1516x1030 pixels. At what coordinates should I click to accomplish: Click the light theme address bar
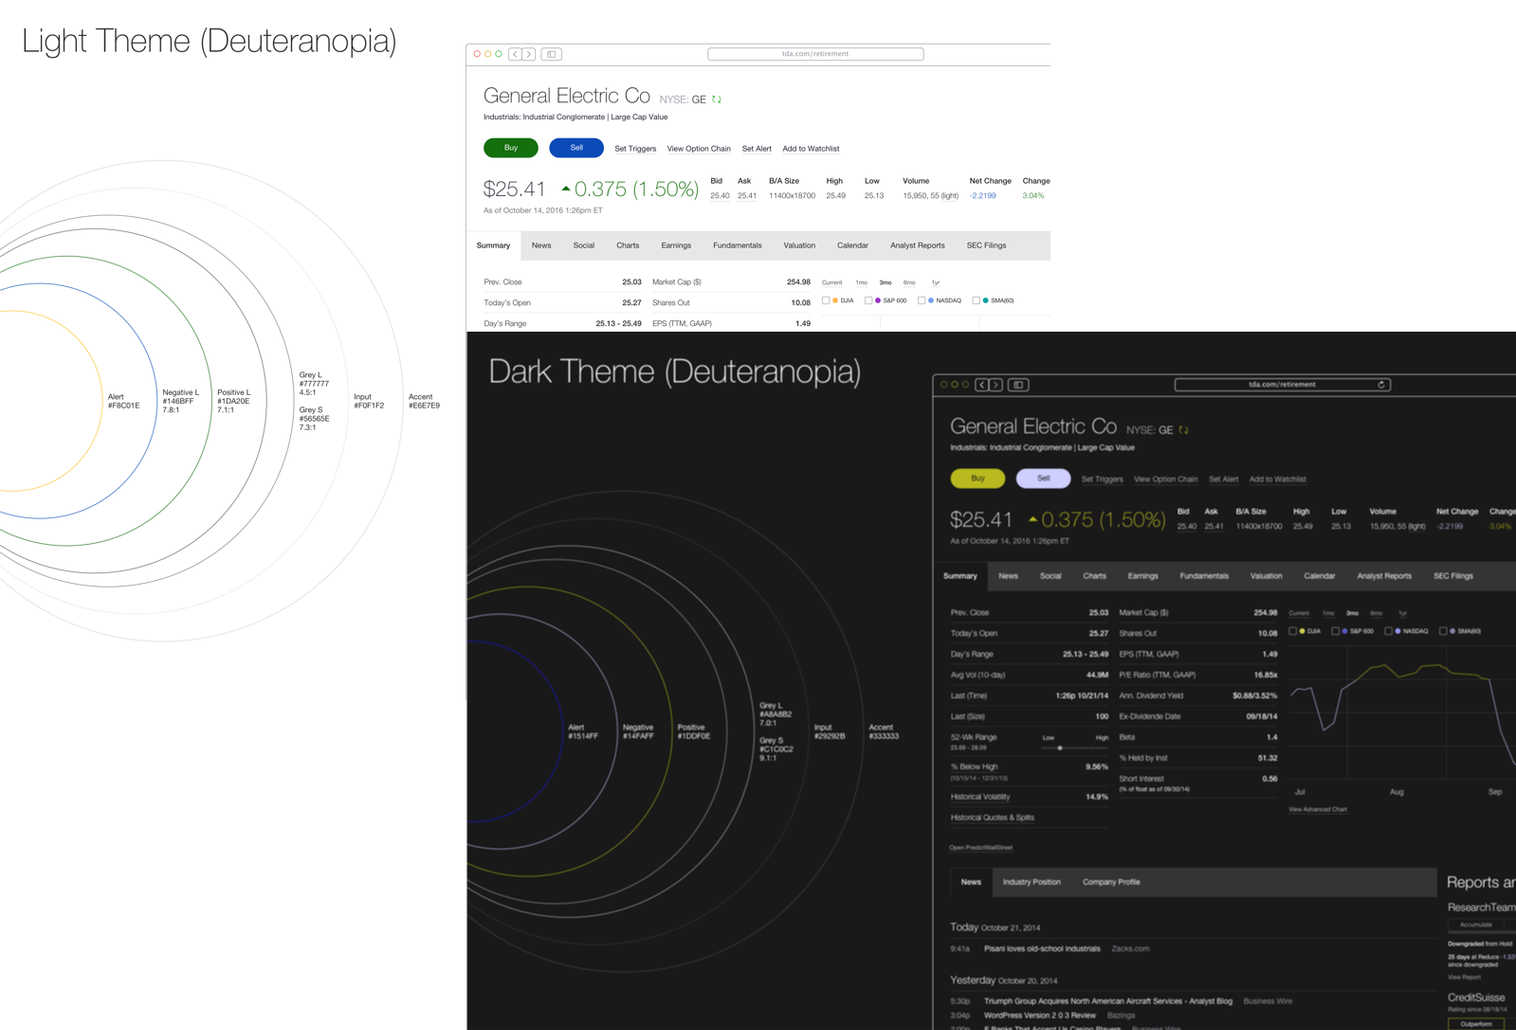(x=815, y=54)
